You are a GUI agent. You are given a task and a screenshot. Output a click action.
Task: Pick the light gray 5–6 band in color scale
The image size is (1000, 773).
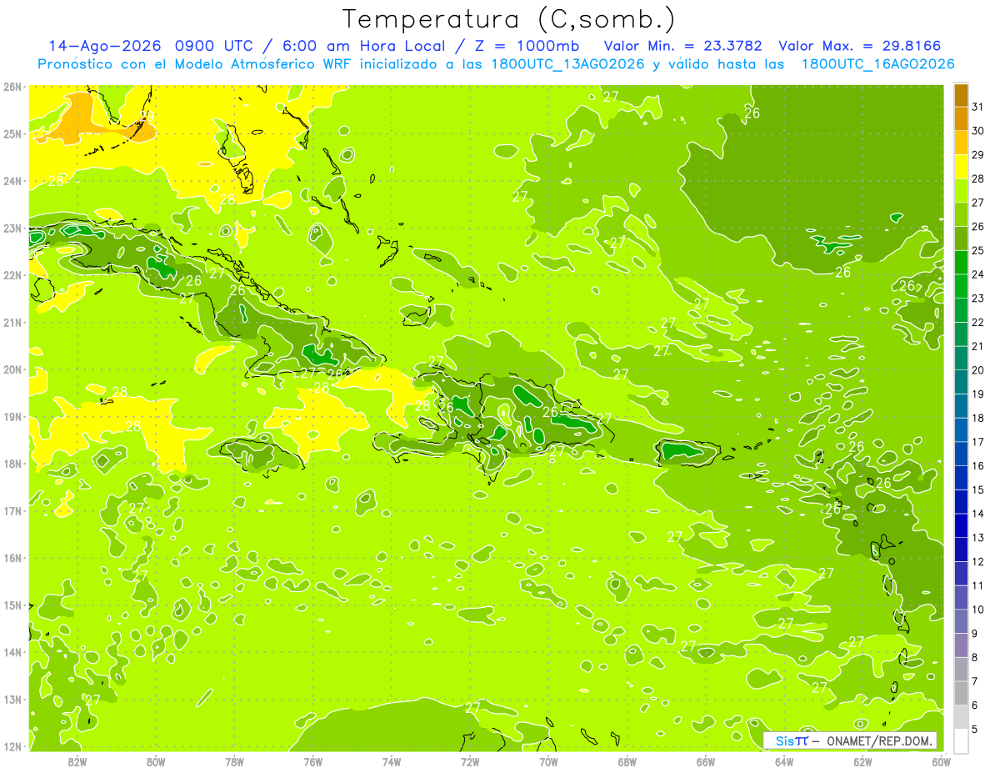click(961, 717)
